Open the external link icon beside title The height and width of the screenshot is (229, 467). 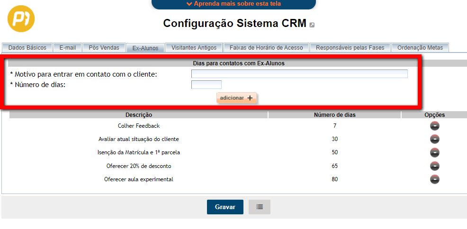(x=312, y=25)
